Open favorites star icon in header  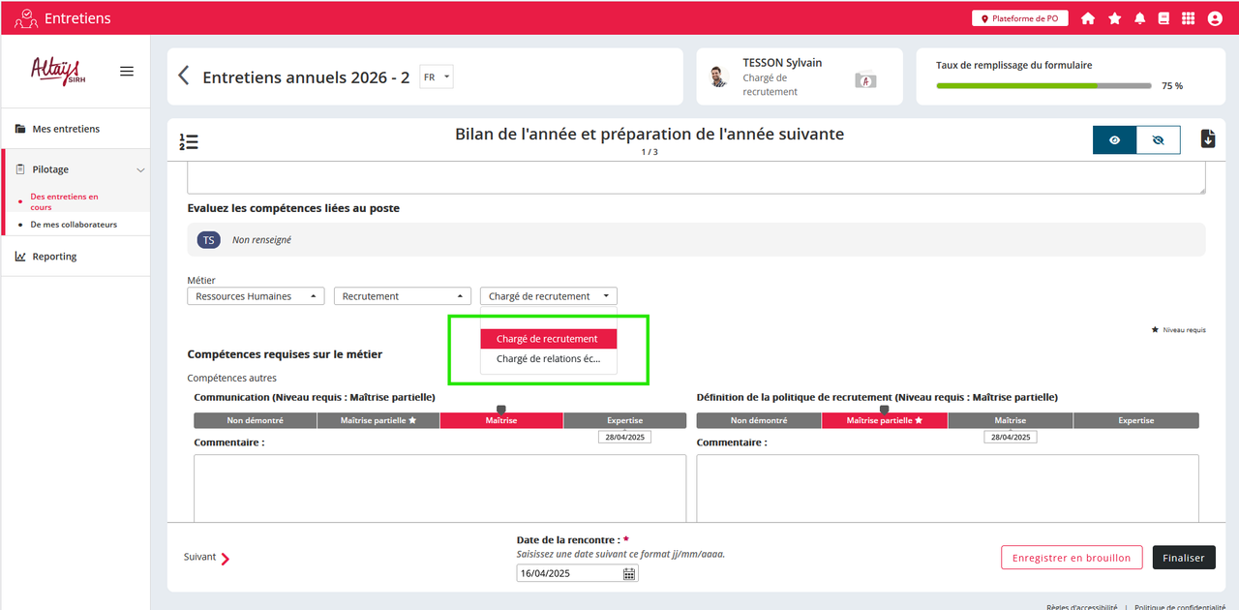[x=1114, y=18]
